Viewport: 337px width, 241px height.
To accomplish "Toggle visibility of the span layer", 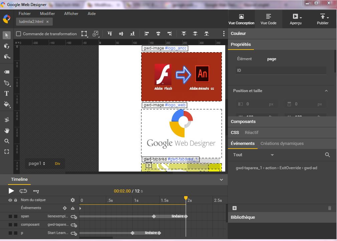I will [x=10, y=216].
